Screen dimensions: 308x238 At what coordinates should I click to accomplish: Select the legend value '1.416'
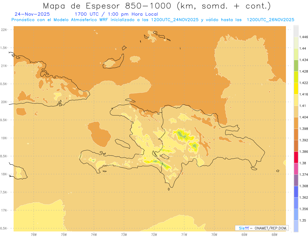click(x=304, y=94)
